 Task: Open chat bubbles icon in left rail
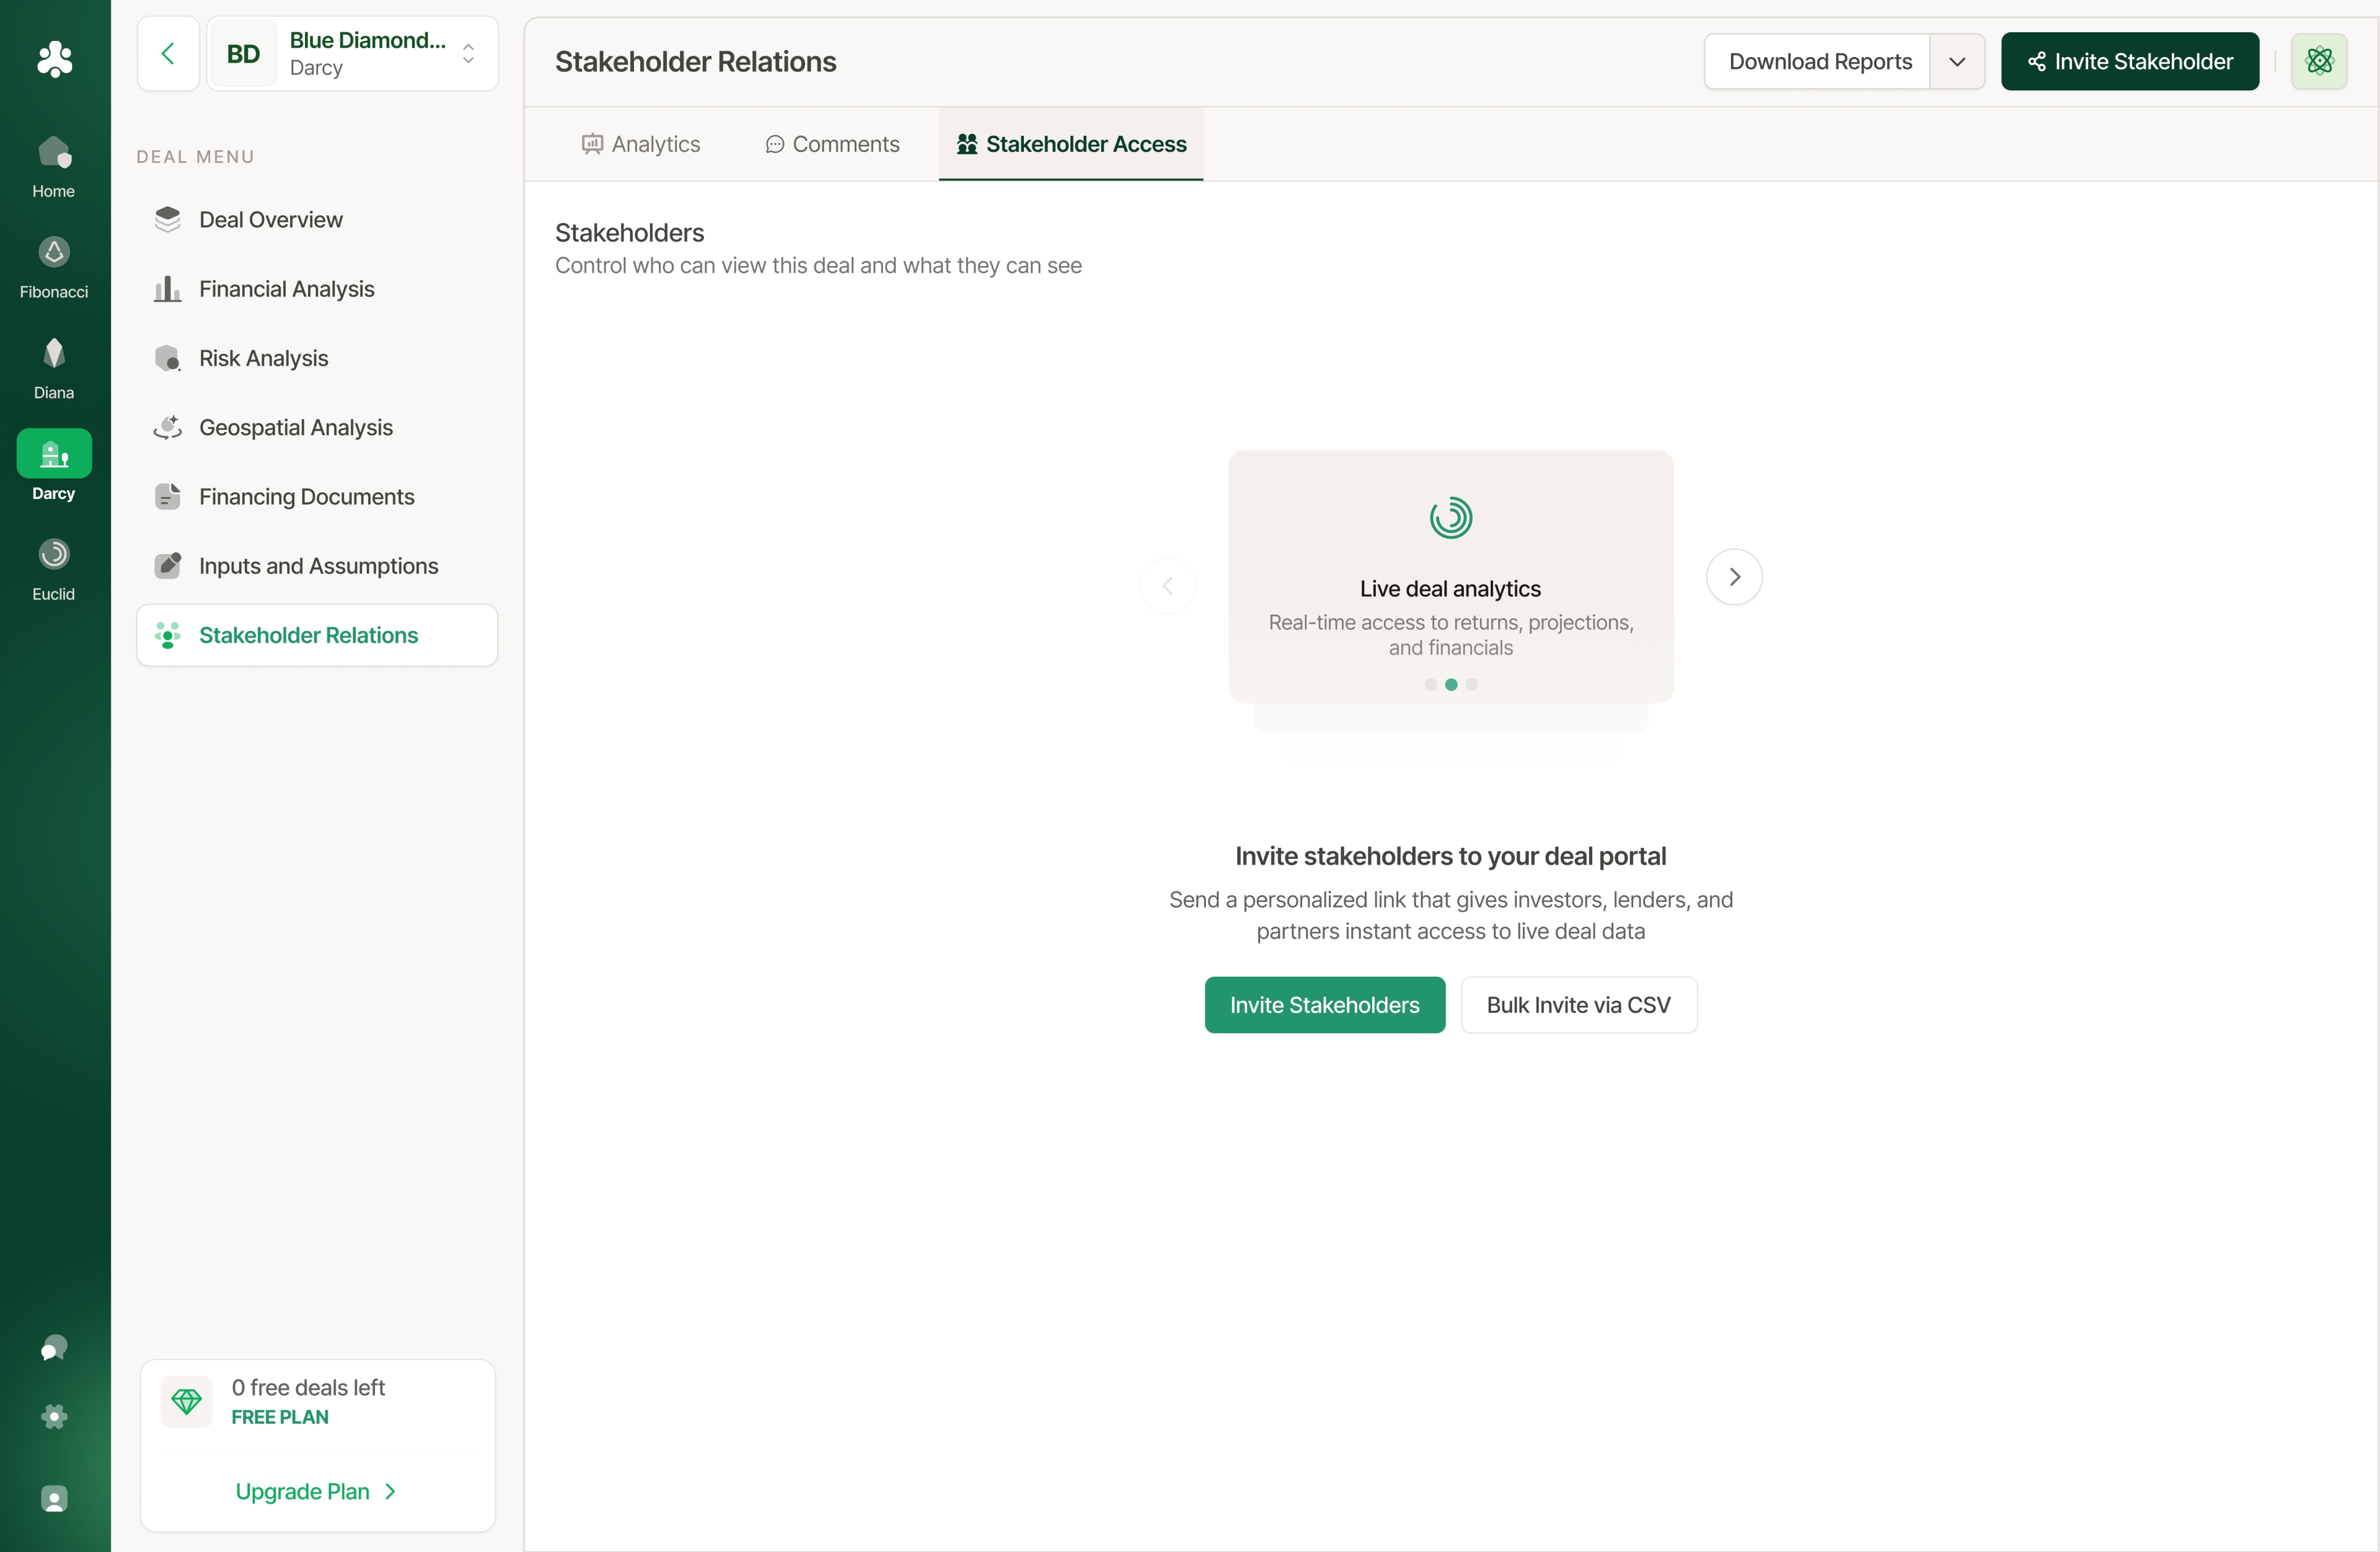pos(54,1348)
